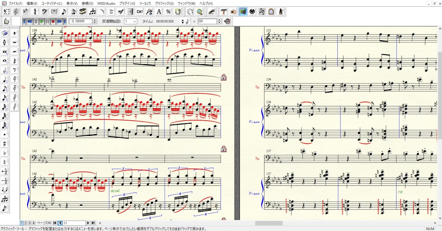The width and height of the screenshot is (442, 231).
Task: Toggle the natural accidental in the palette
Action: [x=5, y=162]
